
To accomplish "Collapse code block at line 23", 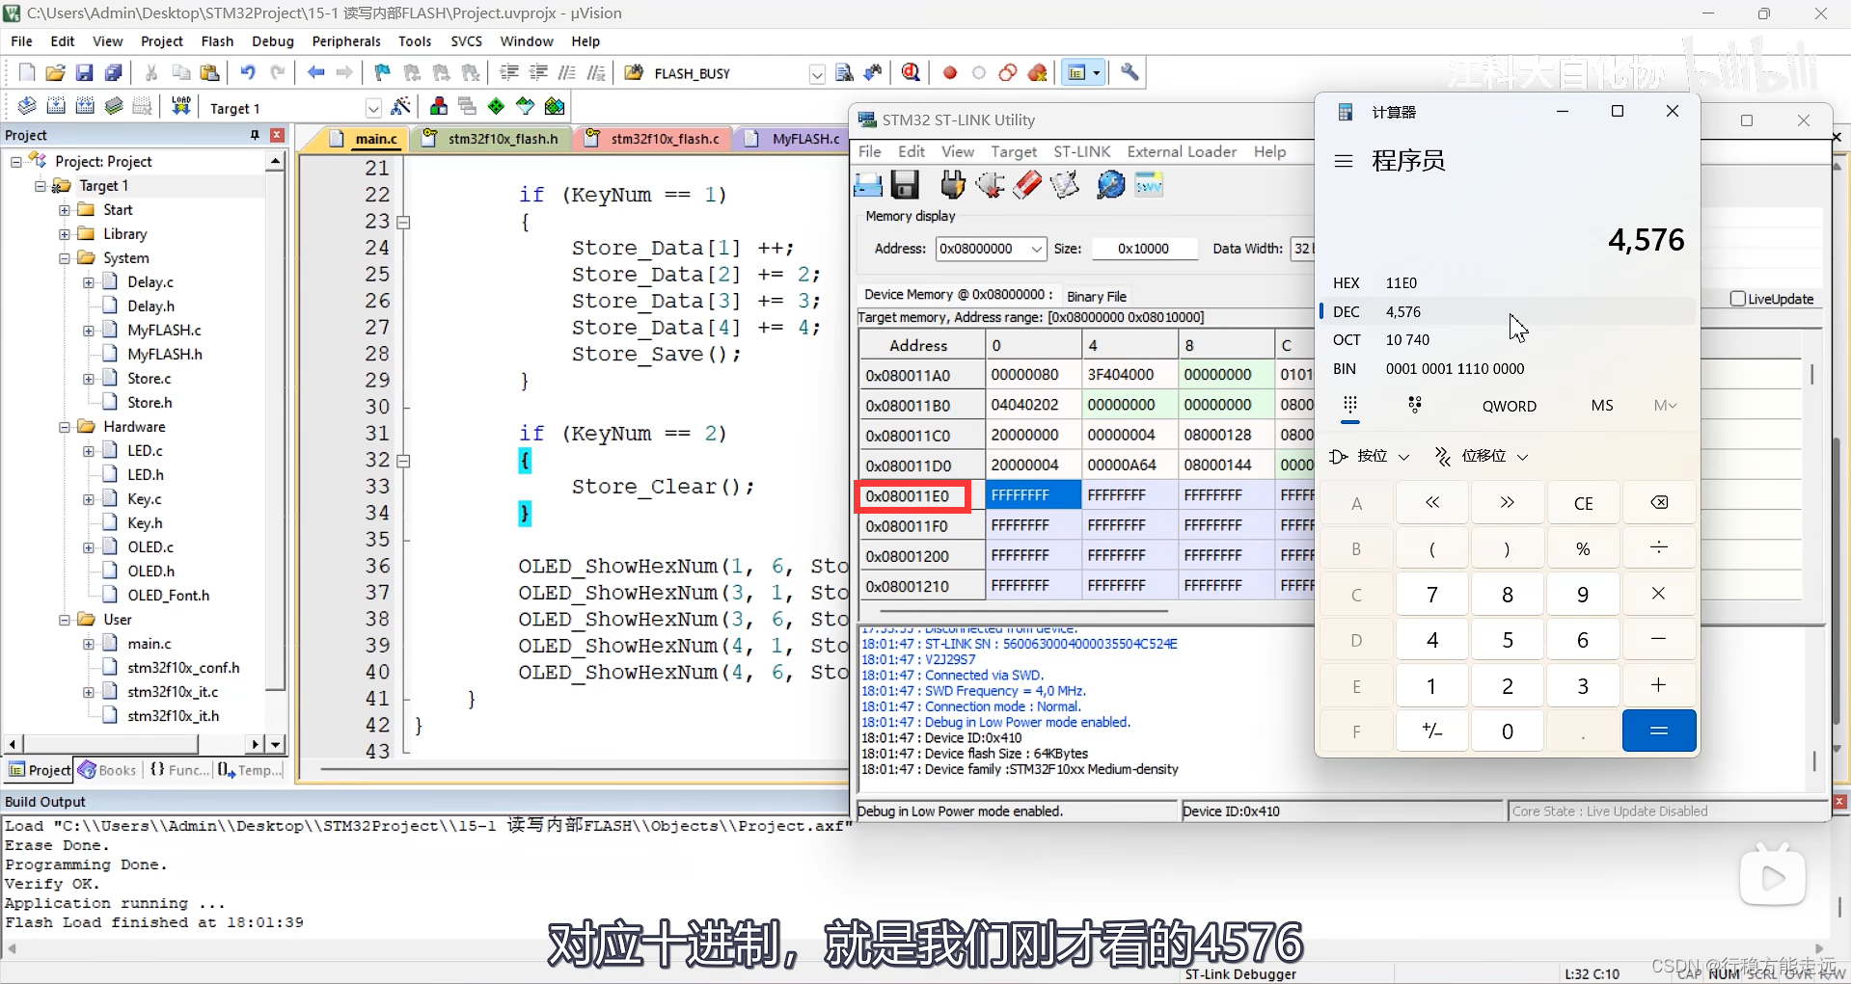I will (x=404, y=223).
